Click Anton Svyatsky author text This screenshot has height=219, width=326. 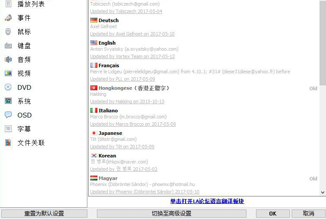134,49
